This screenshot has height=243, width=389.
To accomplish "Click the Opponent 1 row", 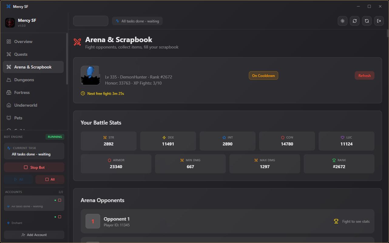I will 228,221.
